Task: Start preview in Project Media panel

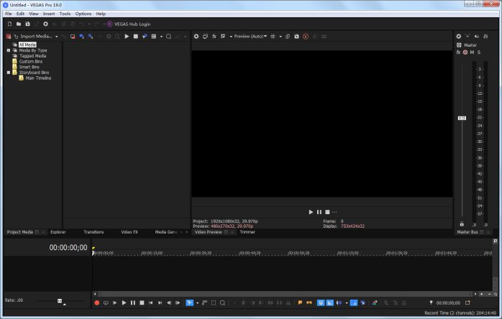Action: pos(127,37)
